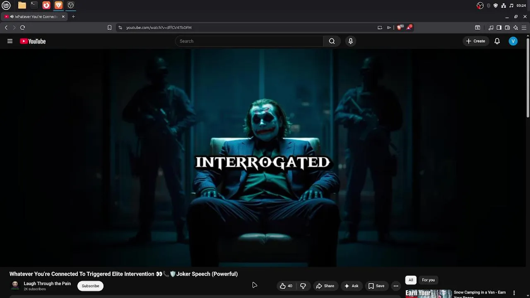
Task: Go back to the previous page
Action: [x=6, y=28]
